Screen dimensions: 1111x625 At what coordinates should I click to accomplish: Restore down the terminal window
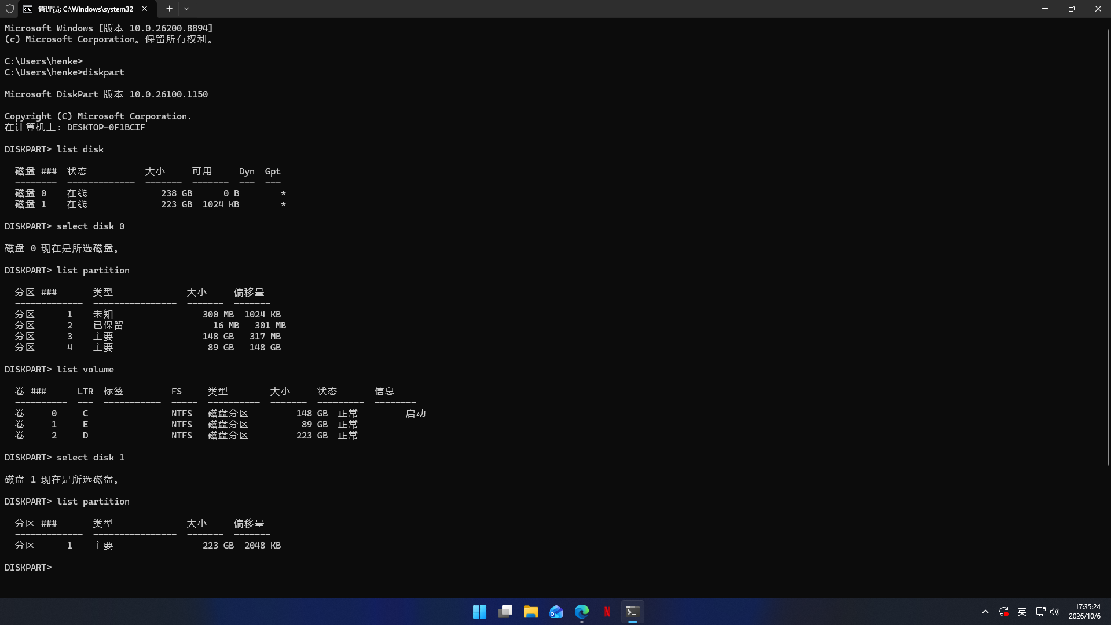point(1072,9)
